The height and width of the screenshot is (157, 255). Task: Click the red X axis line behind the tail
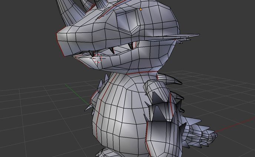click(235, 124)
